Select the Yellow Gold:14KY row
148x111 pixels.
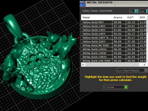(x=114, y=30)
